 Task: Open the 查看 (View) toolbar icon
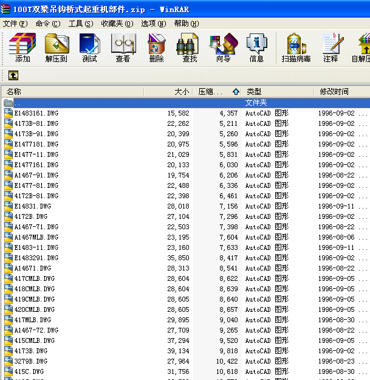[123, 48]
